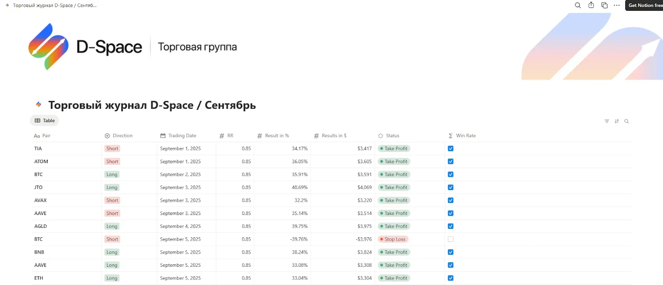This screenshot has width=663, height=285.
Task: Click the page icon beside the journal title
Action: [39, 104]
